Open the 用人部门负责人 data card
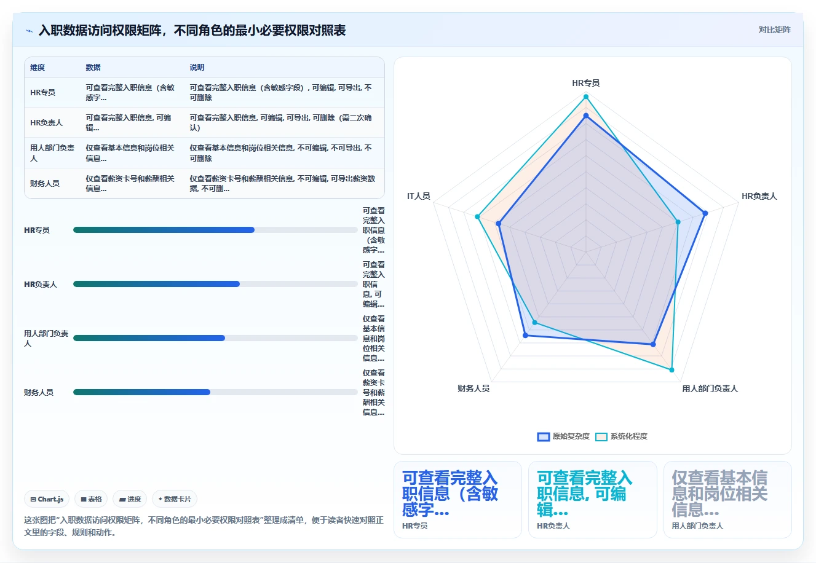Image resolution: width=816 pixels, height=563 pixels. (x=727, y=500)
